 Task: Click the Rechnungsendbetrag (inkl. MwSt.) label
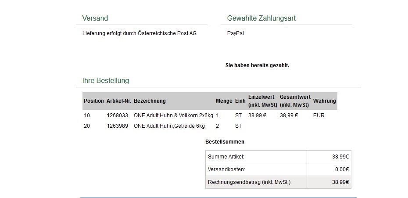pos(250,182)
